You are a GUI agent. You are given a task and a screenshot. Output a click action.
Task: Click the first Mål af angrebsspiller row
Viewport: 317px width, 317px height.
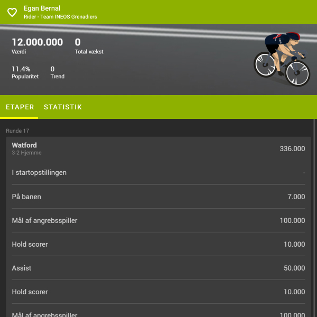tap(158, 220)
